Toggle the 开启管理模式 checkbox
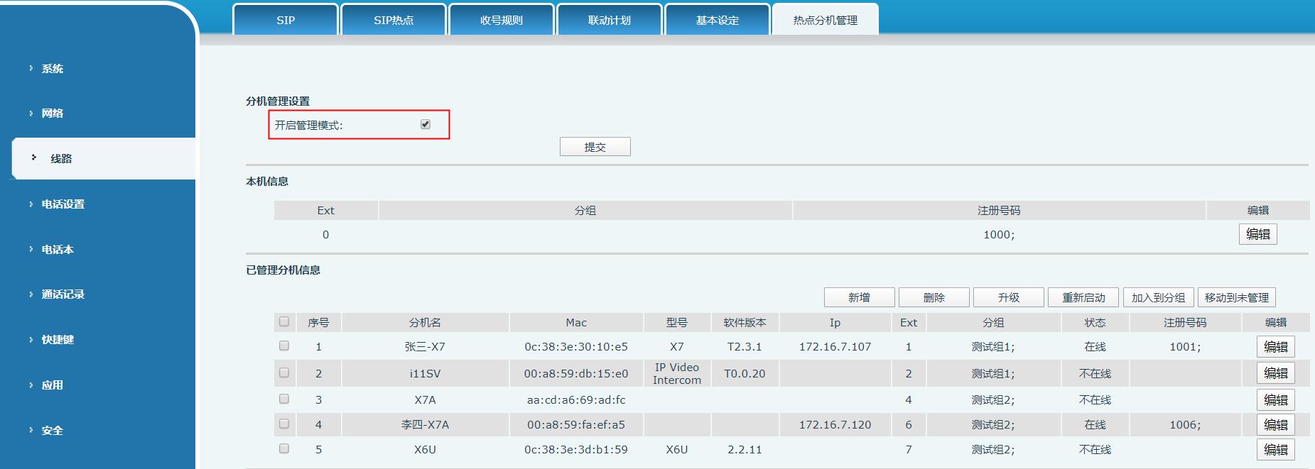The height and width of the screenshot is (469, 1315). pos(426,124)
